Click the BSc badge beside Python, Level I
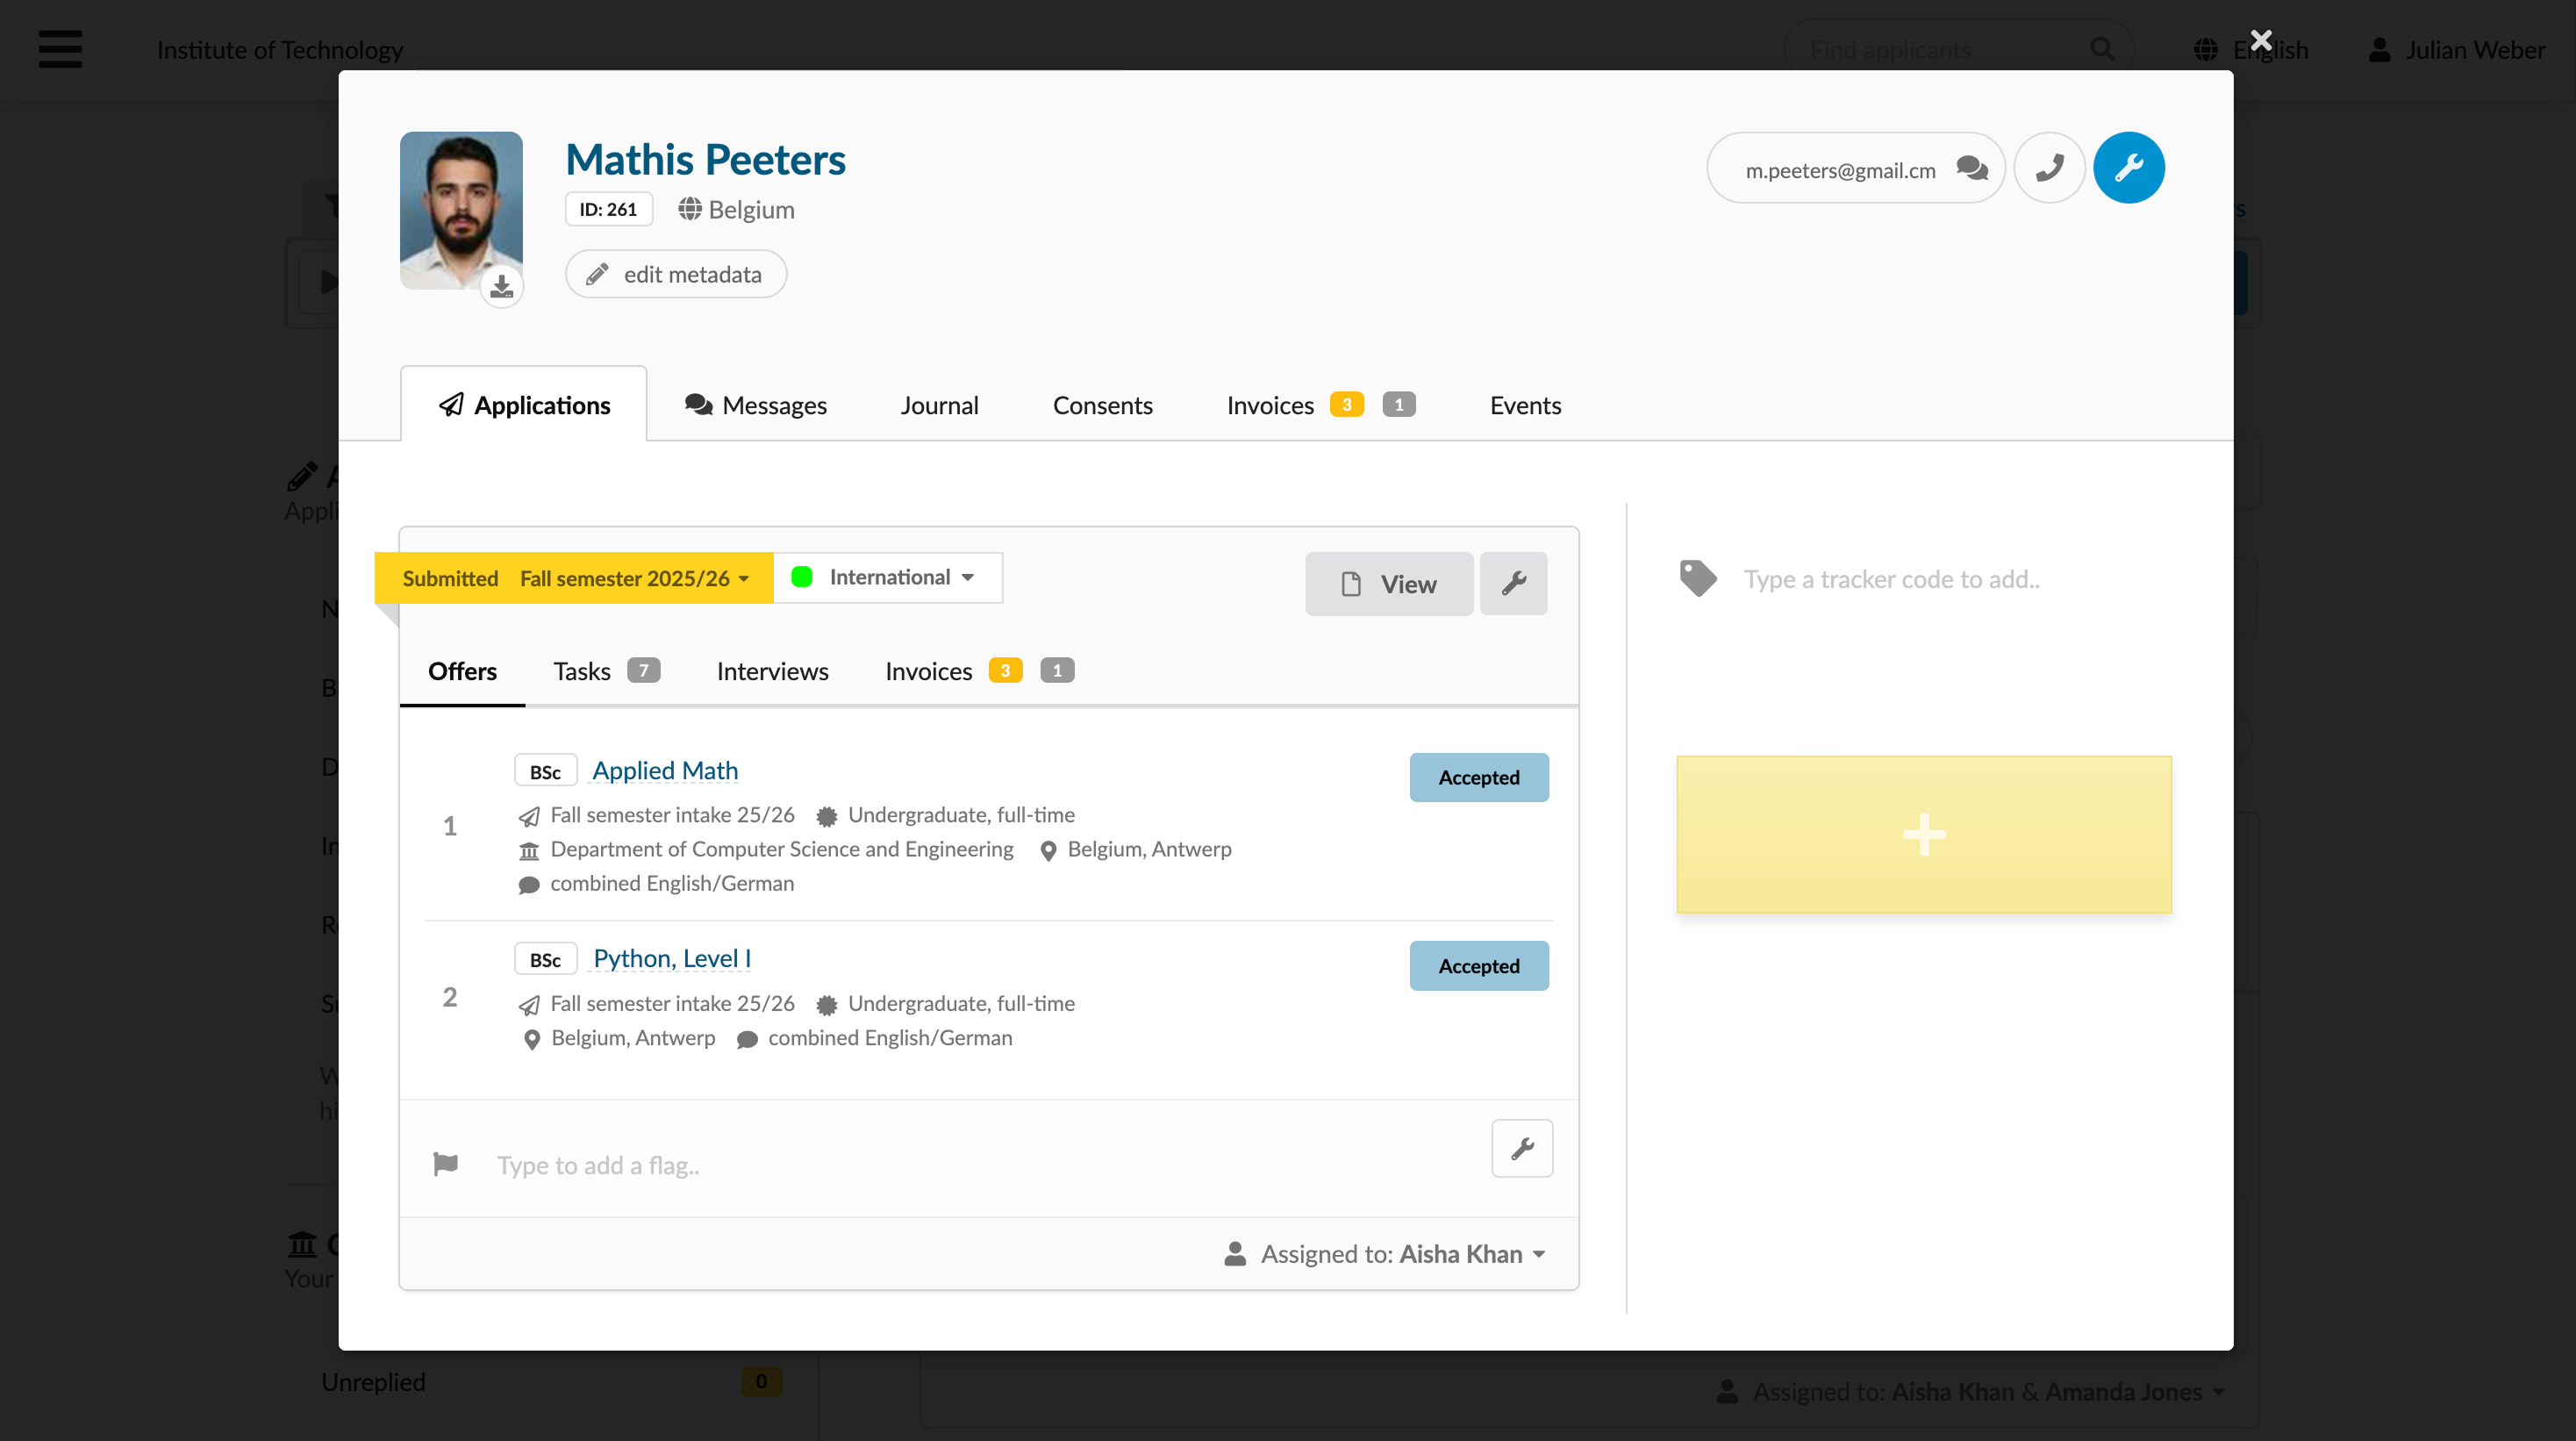This screenshot has height=1441, width=2576. coord(545,959)
